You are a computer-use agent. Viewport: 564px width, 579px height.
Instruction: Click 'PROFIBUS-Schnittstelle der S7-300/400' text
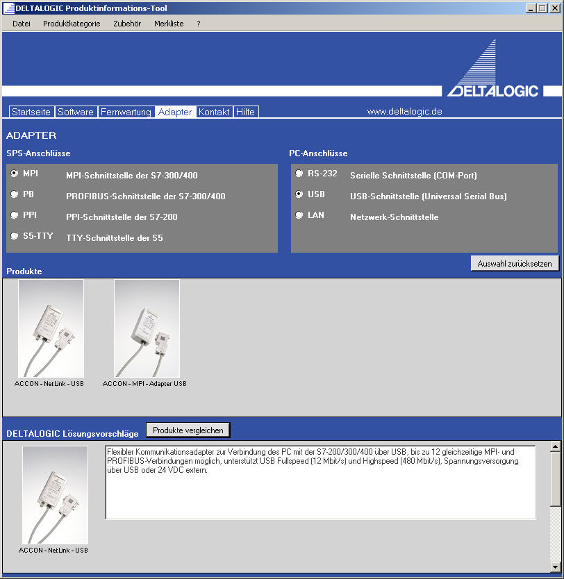[146, 196]
